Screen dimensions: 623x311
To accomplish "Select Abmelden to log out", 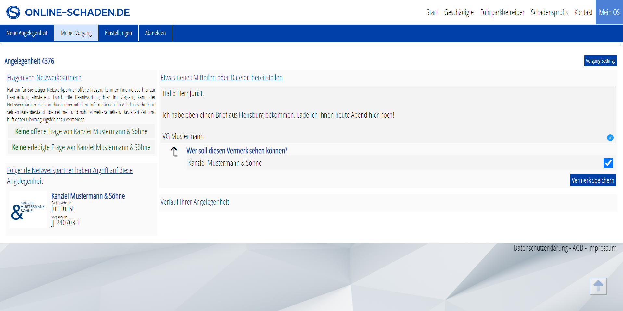I will point(155,33).
